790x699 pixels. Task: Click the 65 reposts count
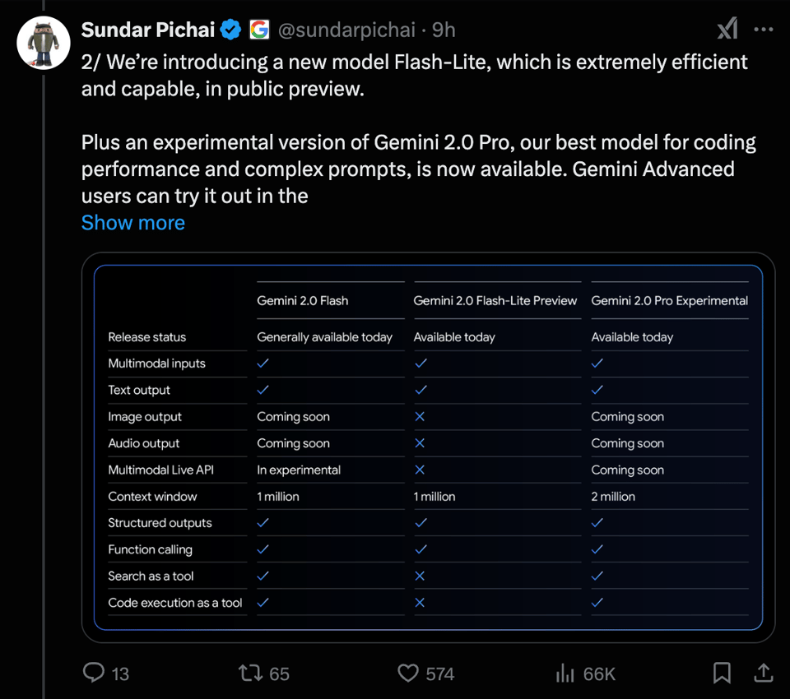coord(280,674)
